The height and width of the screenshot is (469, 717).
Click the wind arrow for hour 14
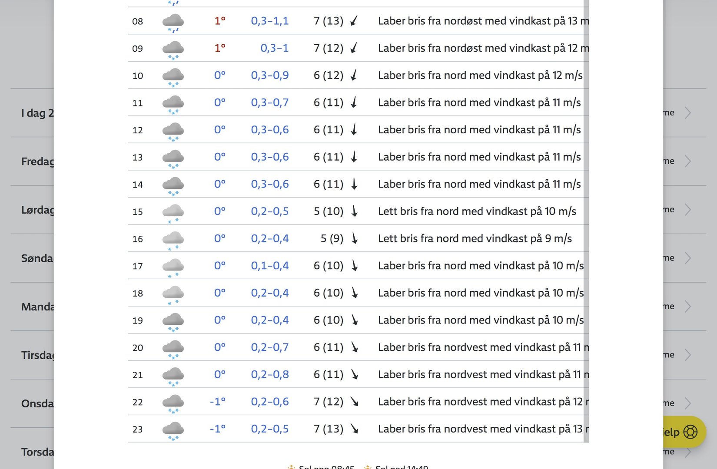pyautogui.click(x=354, y=184)
